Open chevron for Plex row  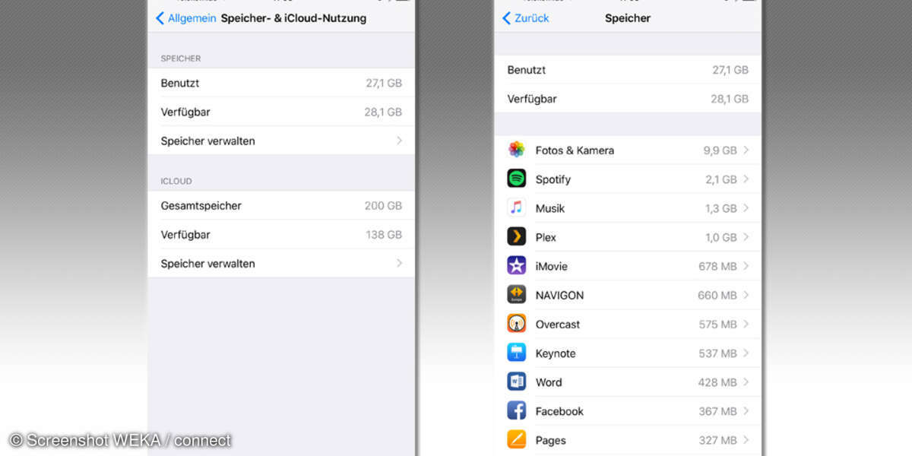coord(746,237)
